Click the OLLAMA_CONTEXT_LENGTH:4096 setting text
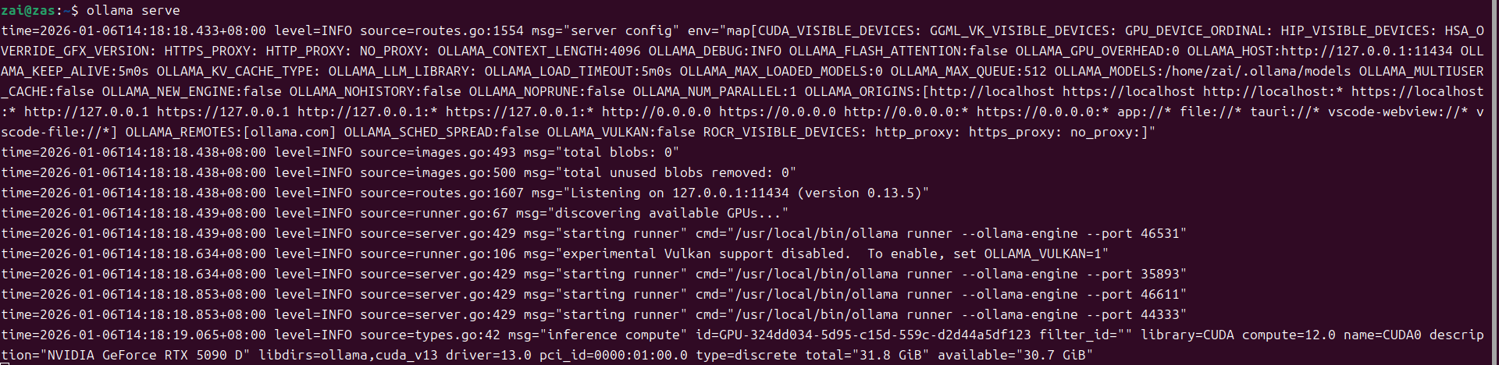1499x365 pixels. click(x=539, y=51)
